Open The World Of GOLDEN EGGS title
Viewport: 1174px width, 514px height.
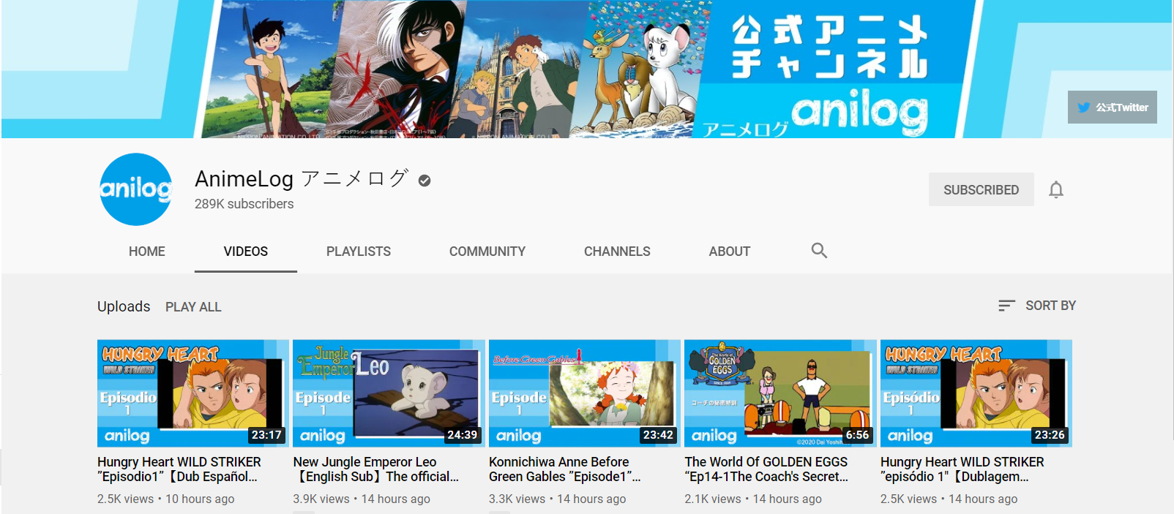click(766, 469)
